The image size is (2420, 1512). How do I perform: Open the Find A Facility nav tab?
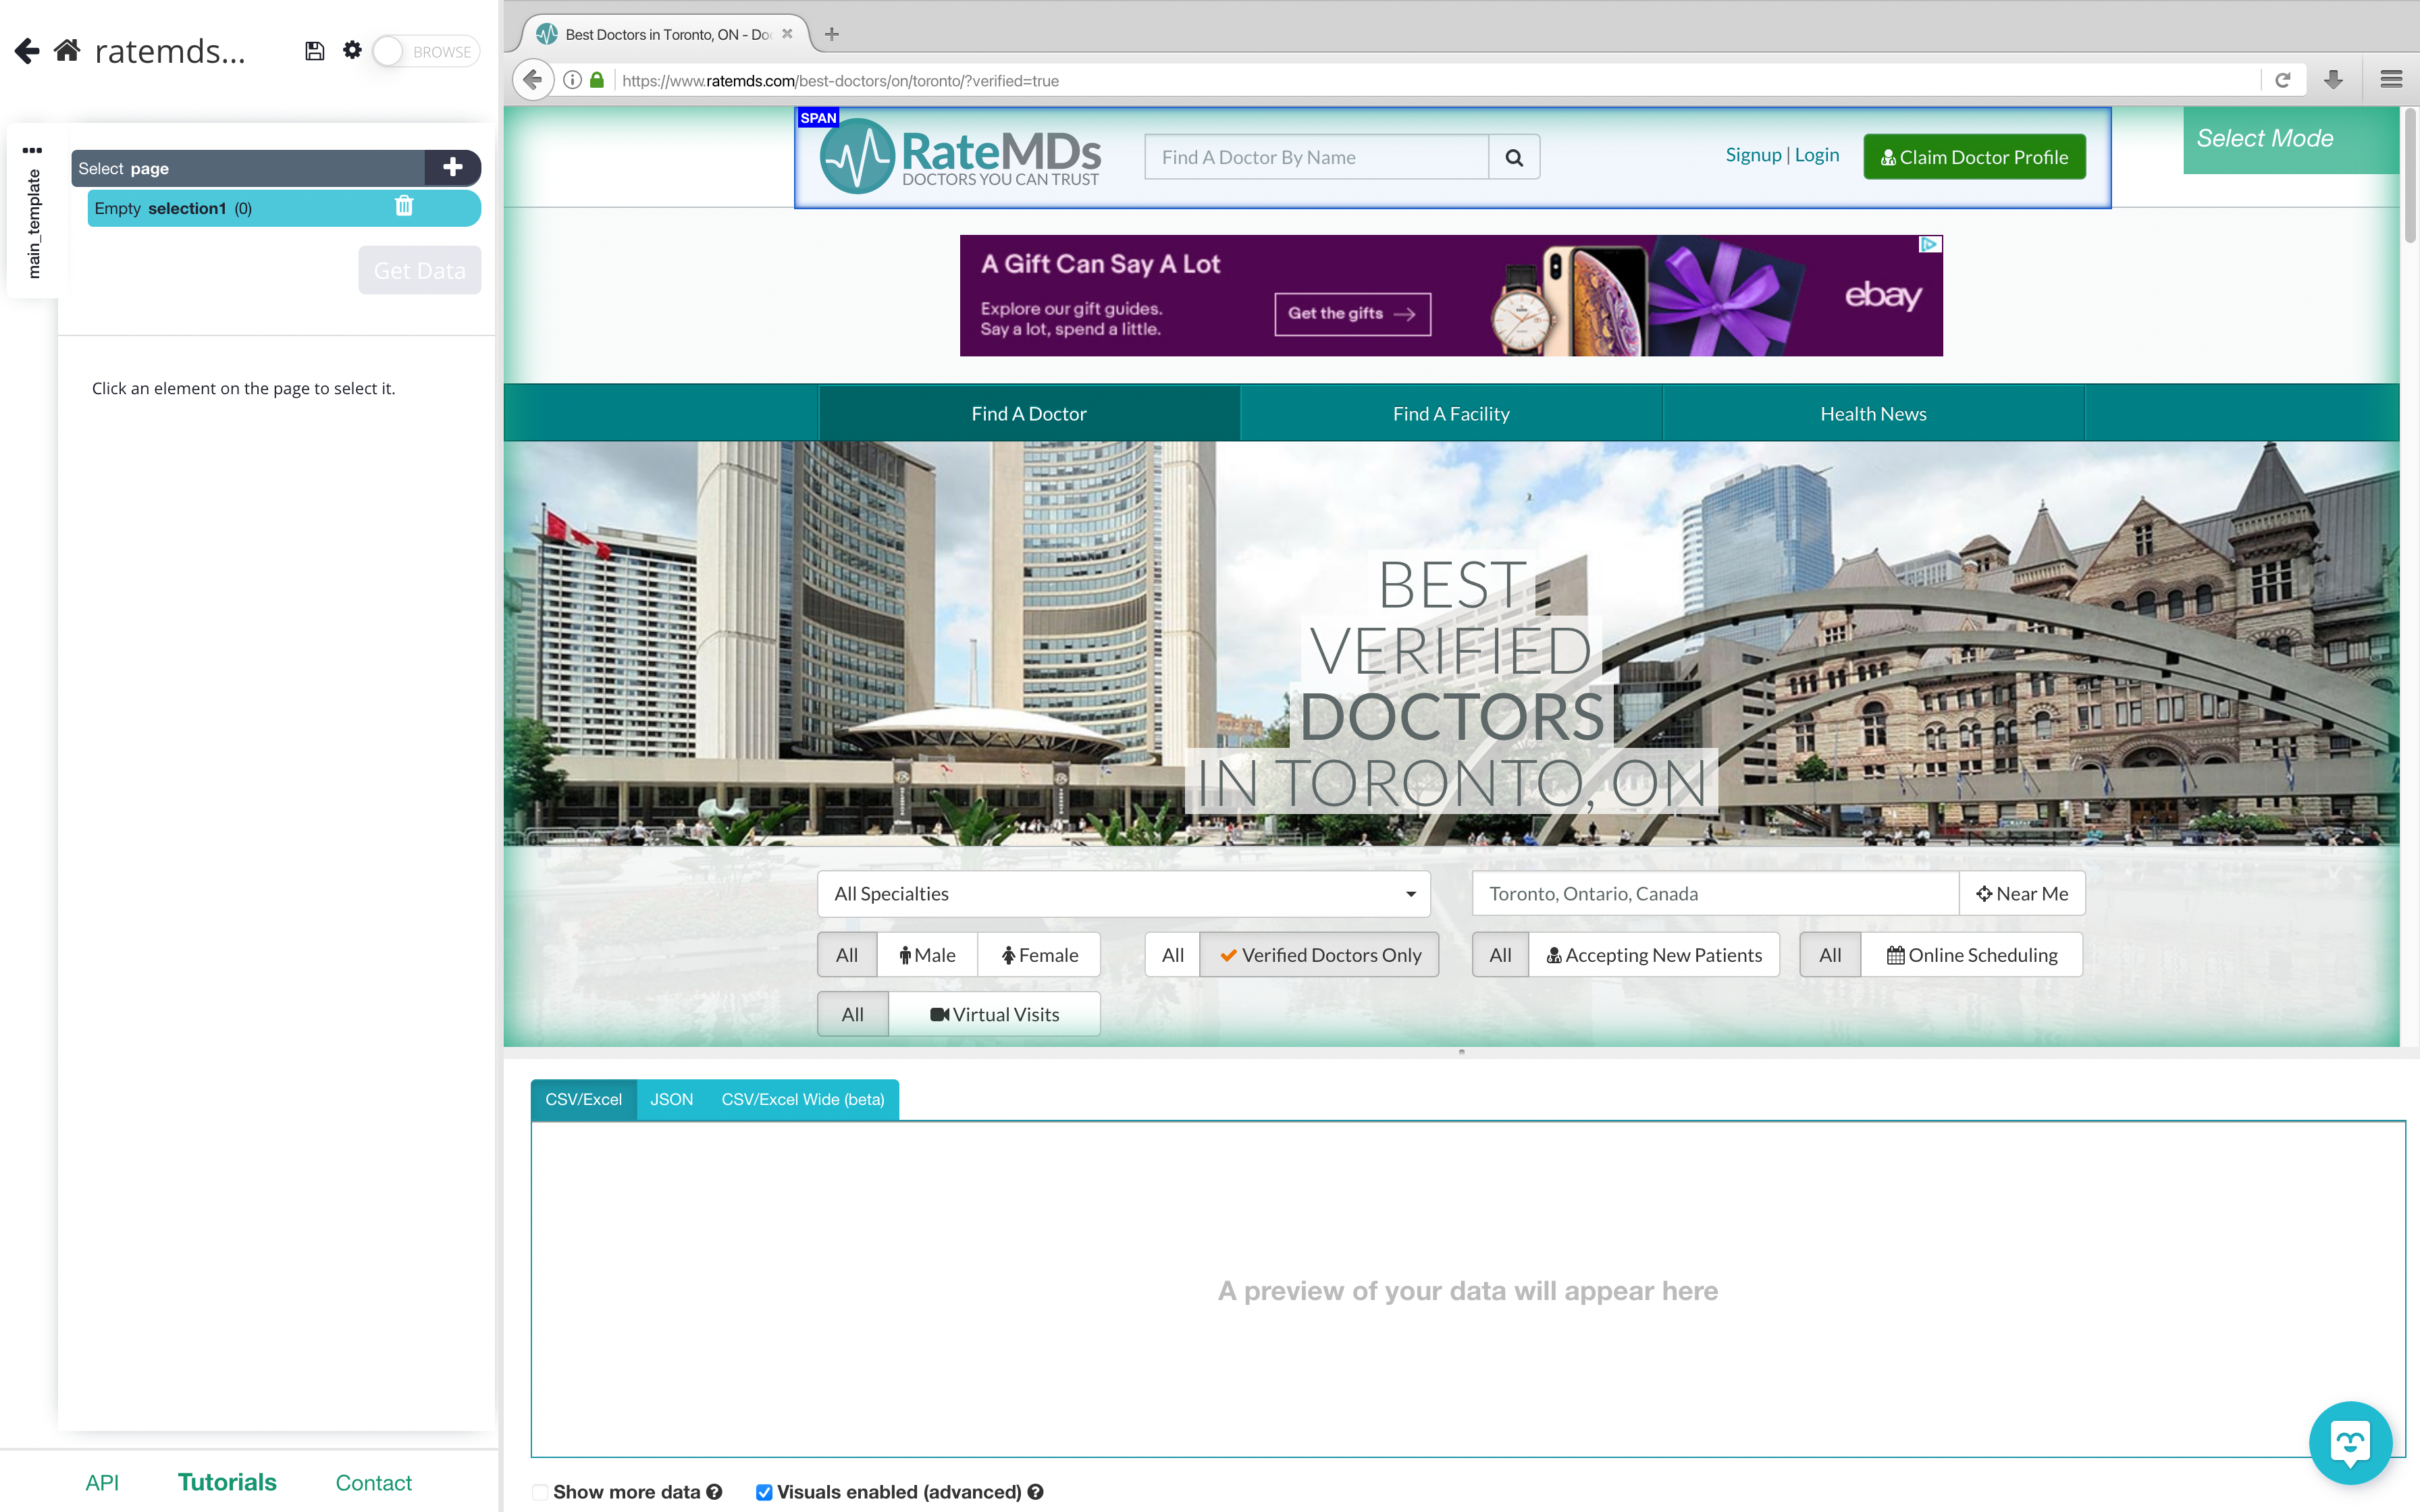pyautogui.click(x=1451, y=413)
